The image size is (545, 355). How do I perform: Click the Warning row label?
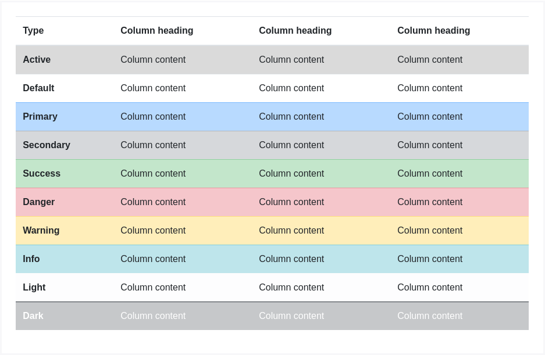pyautogui.click(x=41, y=231)
